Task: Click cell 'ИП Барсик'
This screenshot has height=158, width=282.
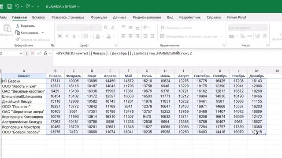Action: click(24, 81)
